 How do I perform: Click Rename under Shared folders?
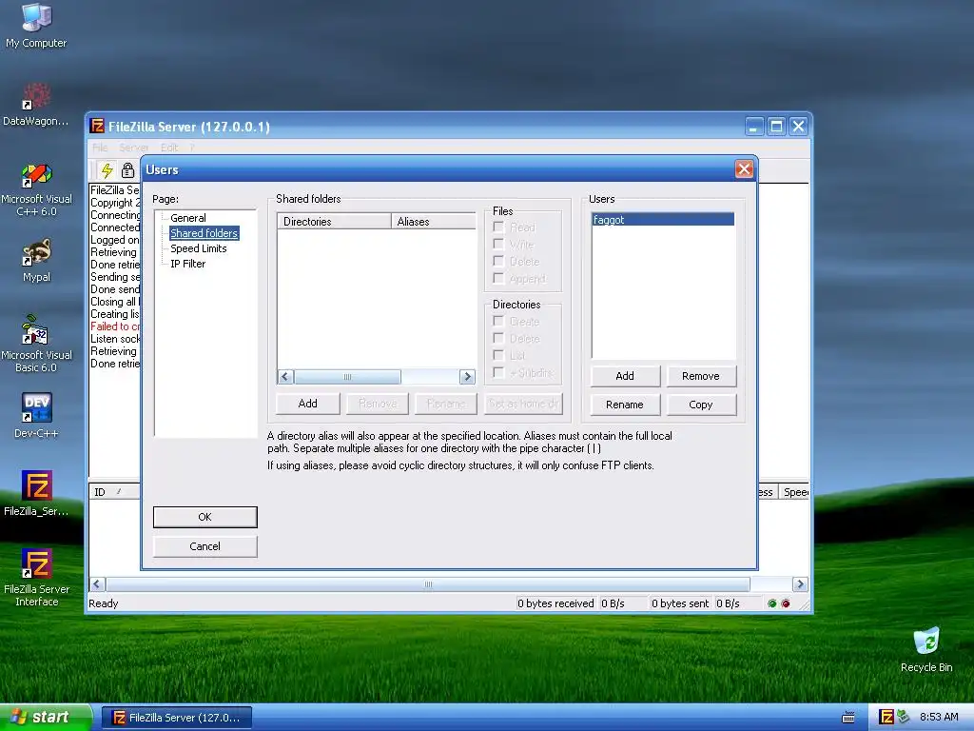pos(446,404)
